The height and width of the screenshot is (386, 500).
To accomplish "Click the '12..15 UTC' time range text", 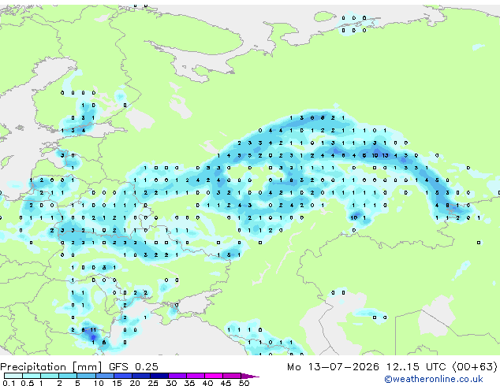I will [416, 367].
